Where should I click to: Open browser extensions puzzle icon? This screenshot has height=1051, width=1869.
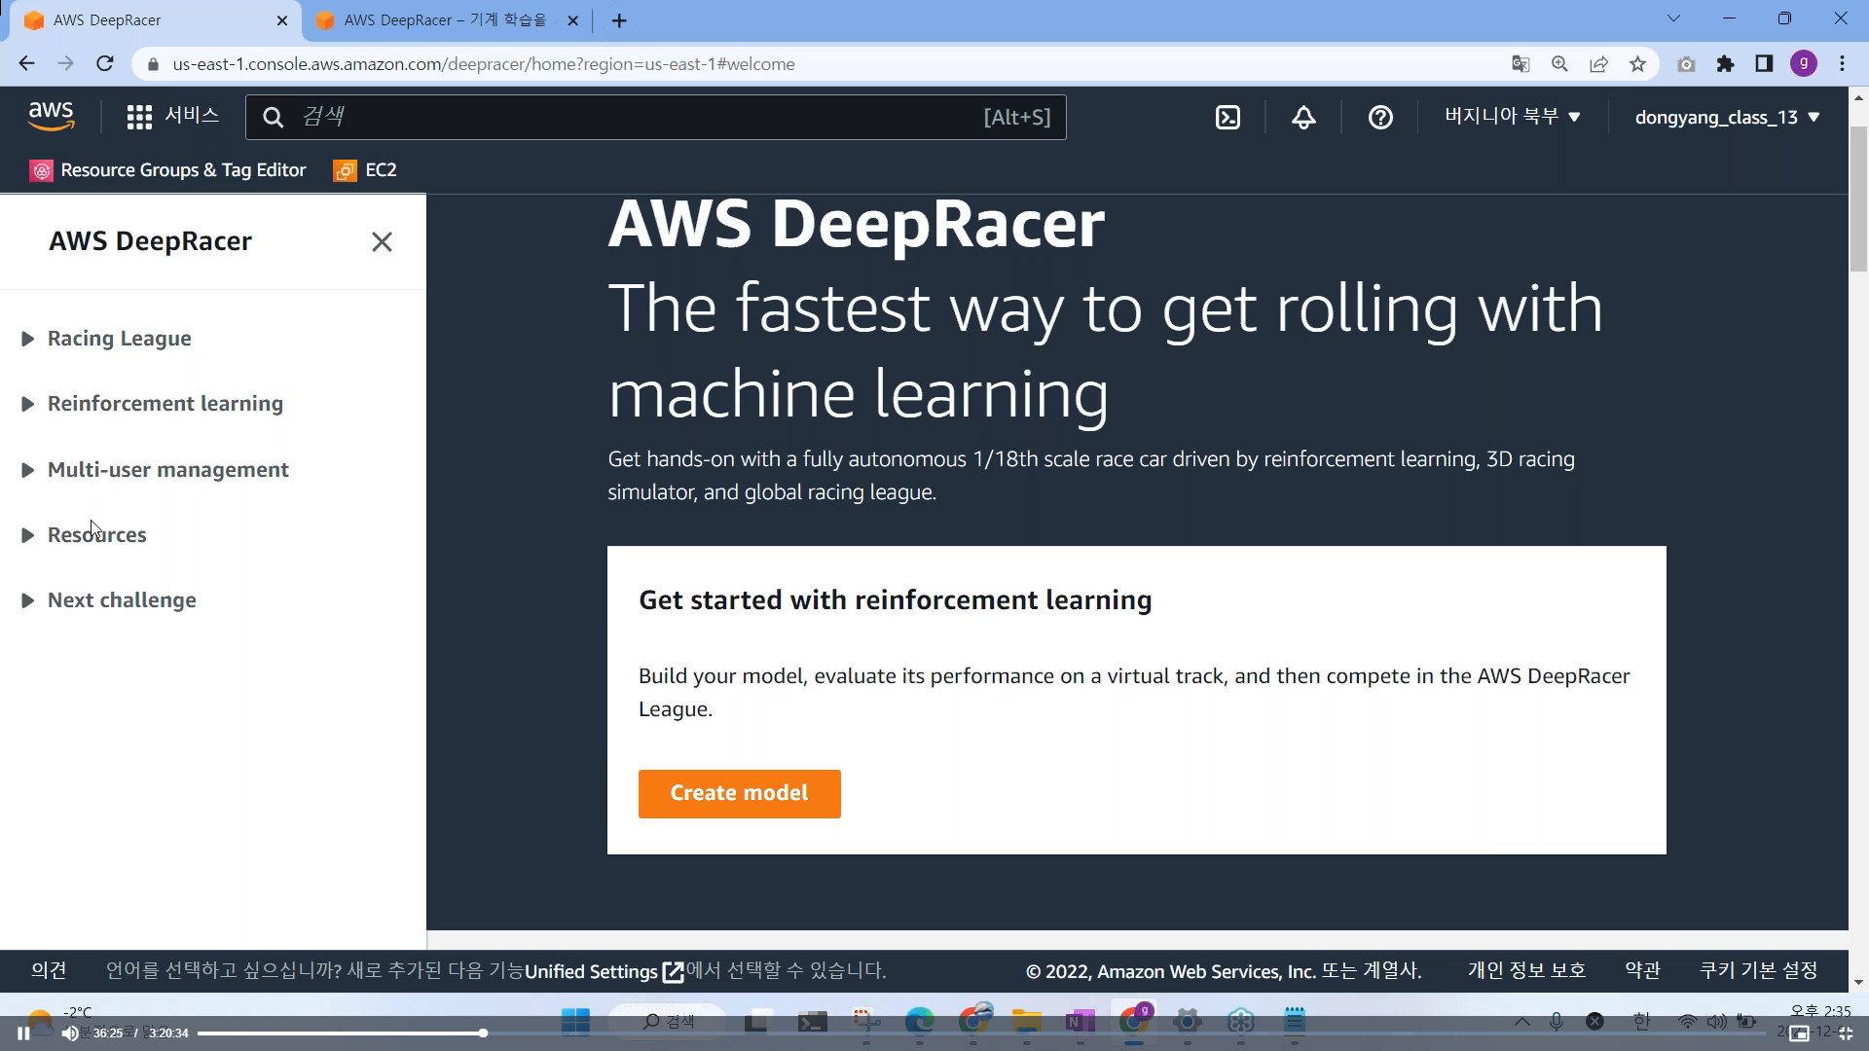(x=1725, y=64)
